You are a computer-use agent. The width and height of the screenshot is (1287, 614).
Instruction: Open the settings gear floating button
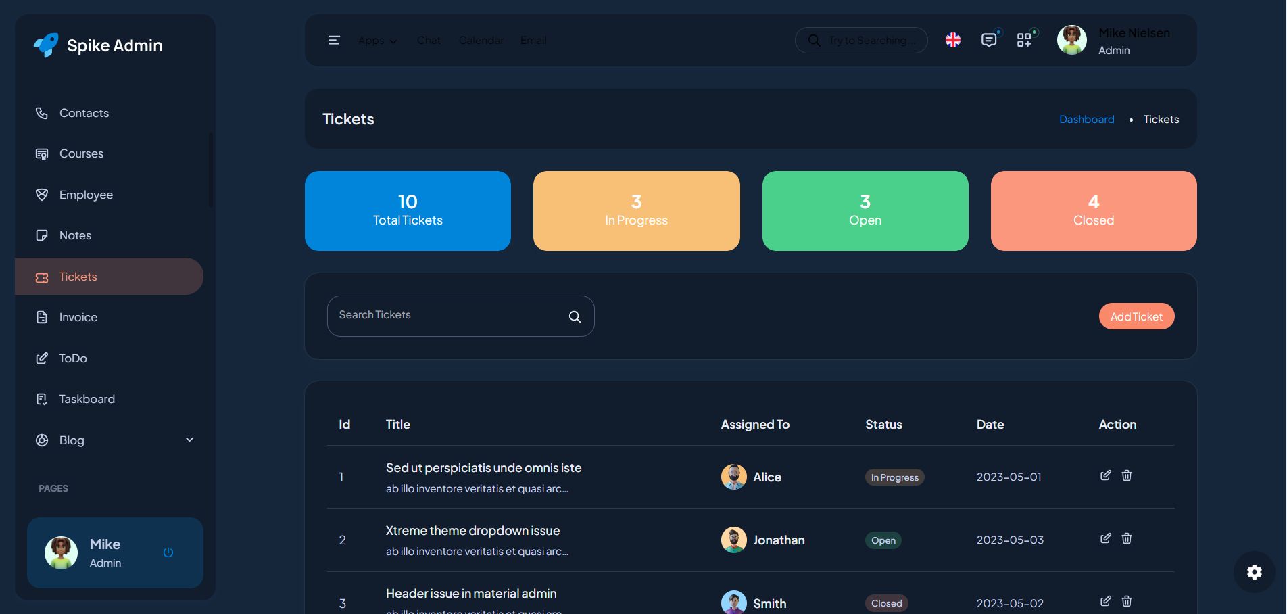coord(1255,572)
